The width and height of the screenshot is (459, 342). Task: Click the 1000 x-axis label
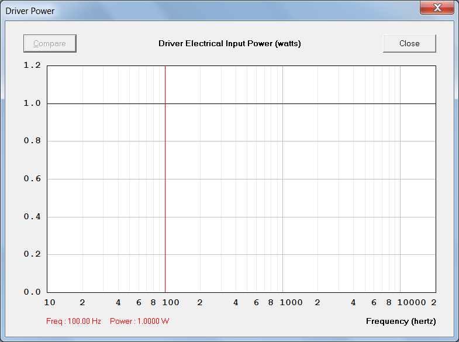291,302
